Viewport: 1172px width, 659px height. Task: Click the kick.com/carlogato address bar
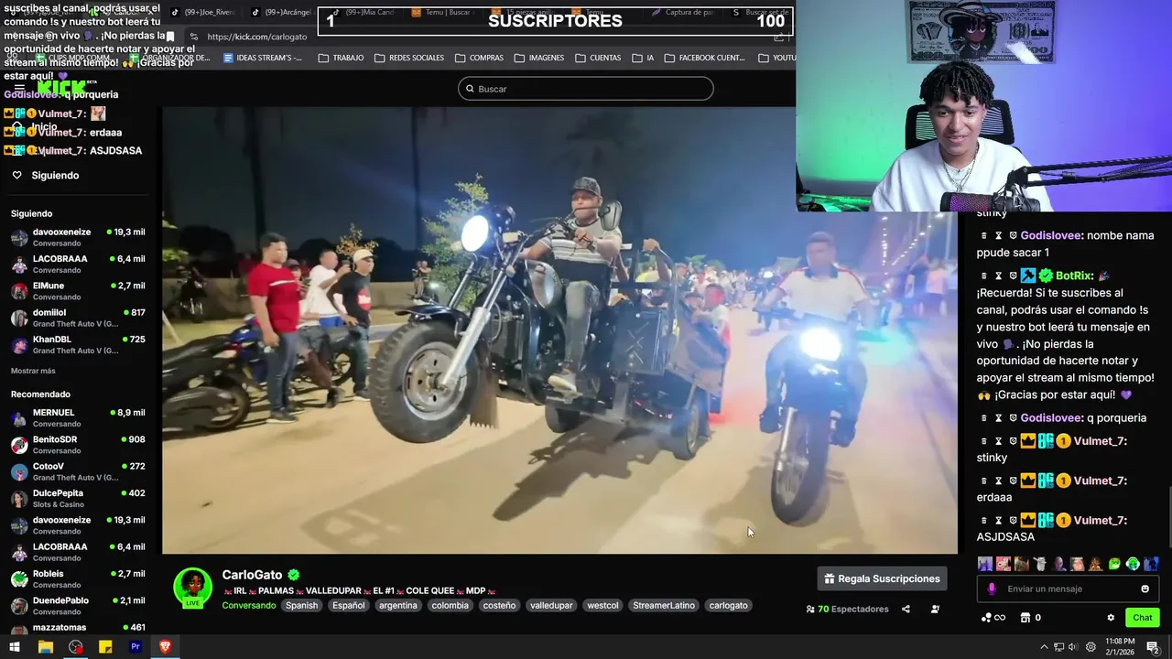(256, 37)
